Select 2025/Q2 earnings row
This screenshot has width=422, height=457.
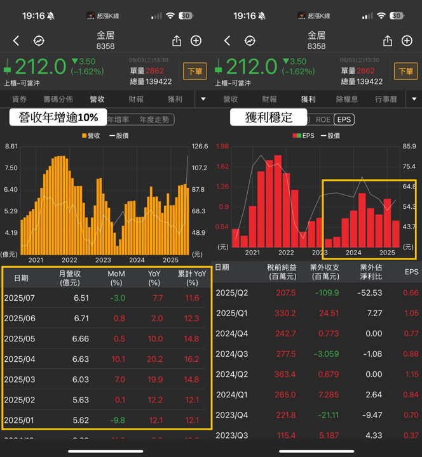tap(317, 293)
